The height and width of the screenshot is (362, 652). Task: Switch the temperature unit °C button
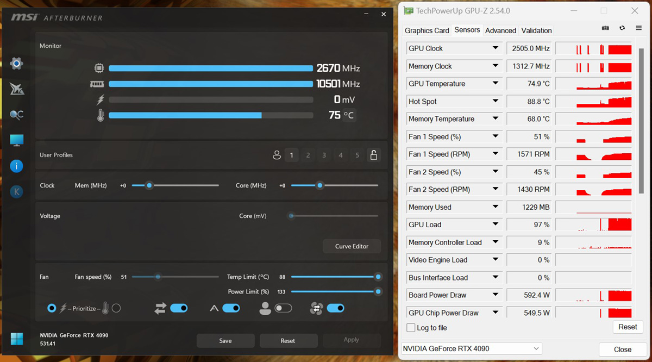tap(350, 115)
